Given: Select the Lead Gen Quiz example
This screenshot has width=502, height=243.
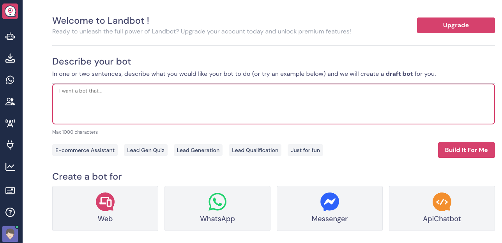Looking at the screenshot, I should tap(146, 150).
